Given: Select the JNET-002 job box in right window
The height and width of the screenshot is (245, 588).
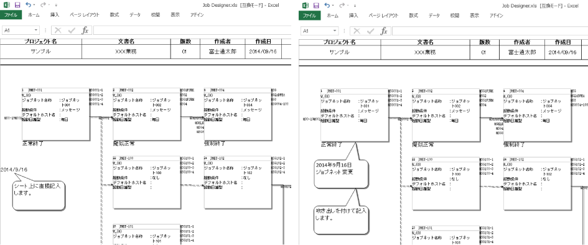Looking at the screenshot, I should click(x=446, y=115).
